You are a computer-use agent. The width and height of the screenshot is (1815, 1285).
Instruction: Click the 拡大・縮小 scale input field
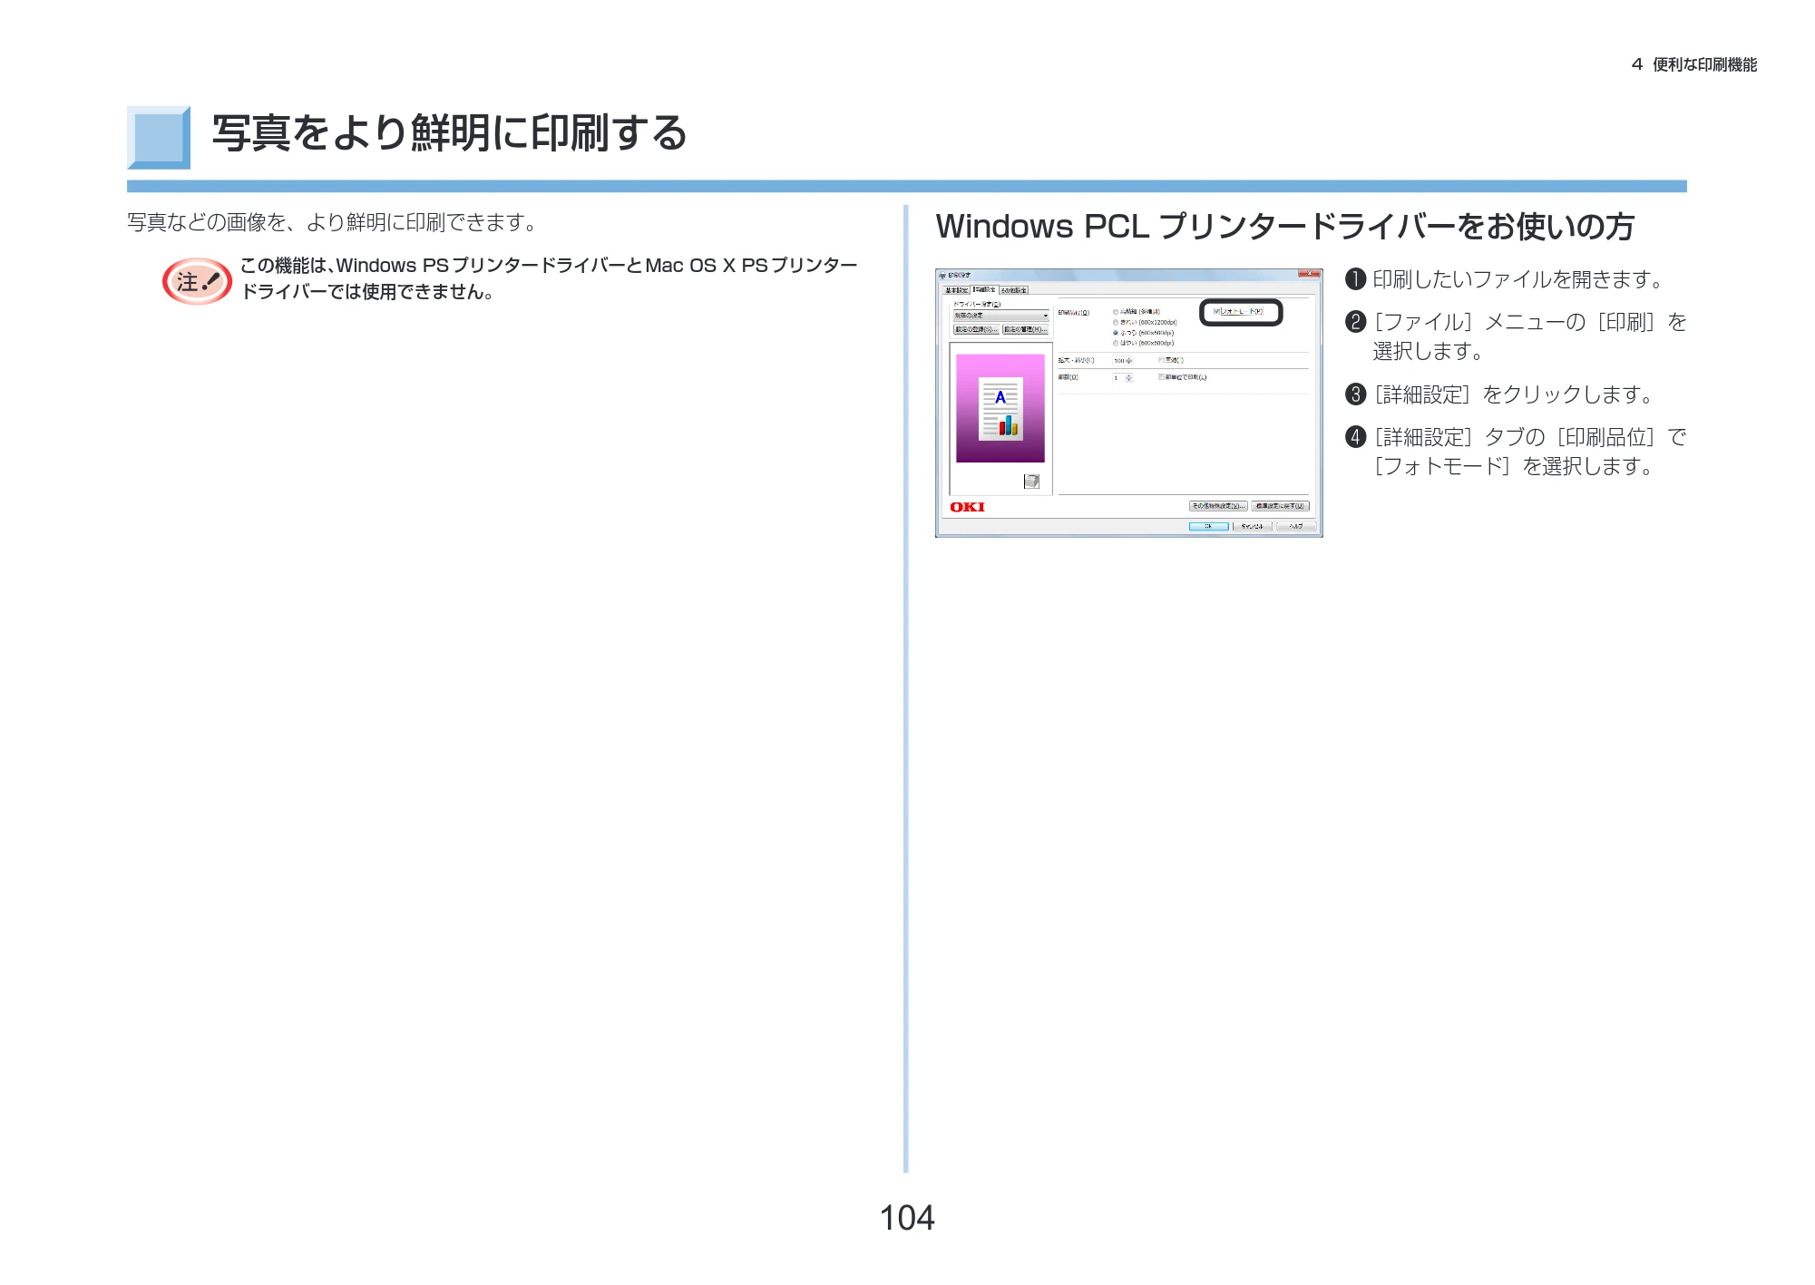[1118, 361]
